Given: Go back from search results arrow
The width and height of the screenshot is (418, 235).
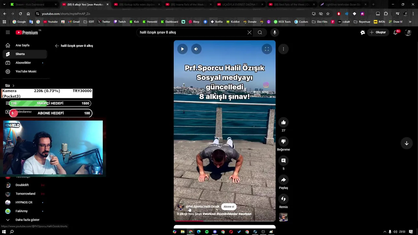Looking at the screenshot, I should (57, 46).
